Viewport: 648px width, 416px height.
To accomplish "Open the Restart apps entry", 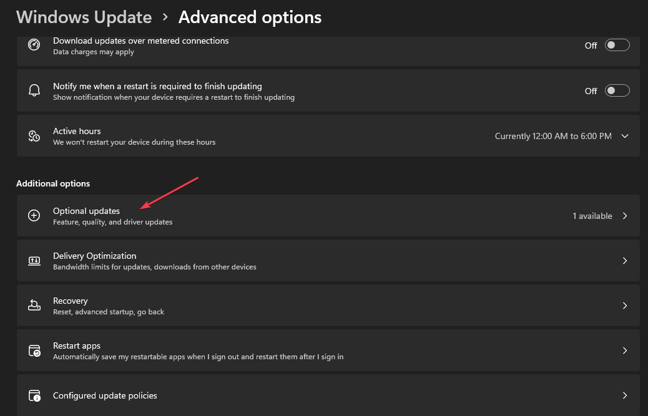I will point(328,351).
